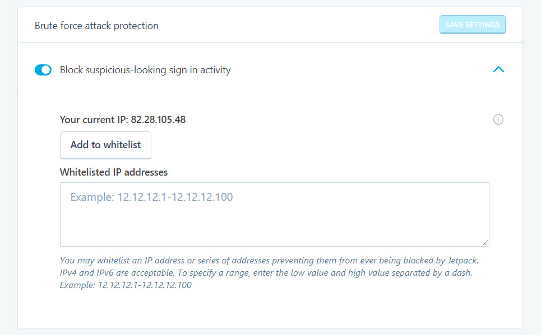Click the word Jetpack in help text
The height and width of the screenshot is (335, 541).
[463, 260]
